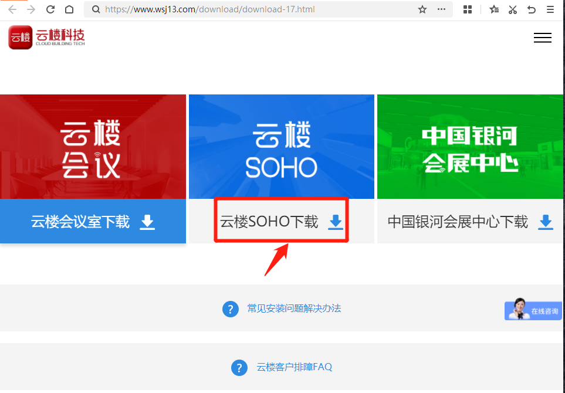Reload the page with refresh icon
The image size is (565, 393).
[x=50, y=9]
